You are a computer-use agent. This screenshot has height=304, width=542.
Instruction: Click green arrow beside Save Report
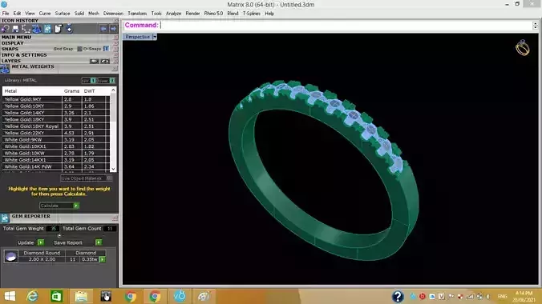[99, 242]
